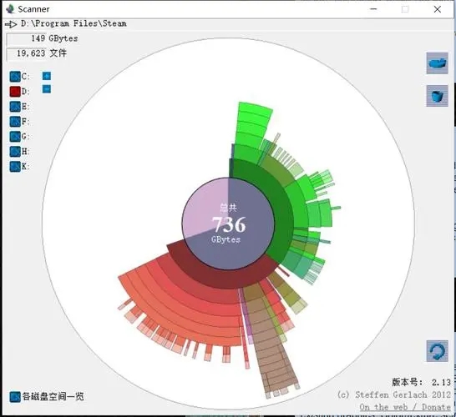Pick the H: drive icon
This screenshot has width=456, height=417.
point(15,152)
